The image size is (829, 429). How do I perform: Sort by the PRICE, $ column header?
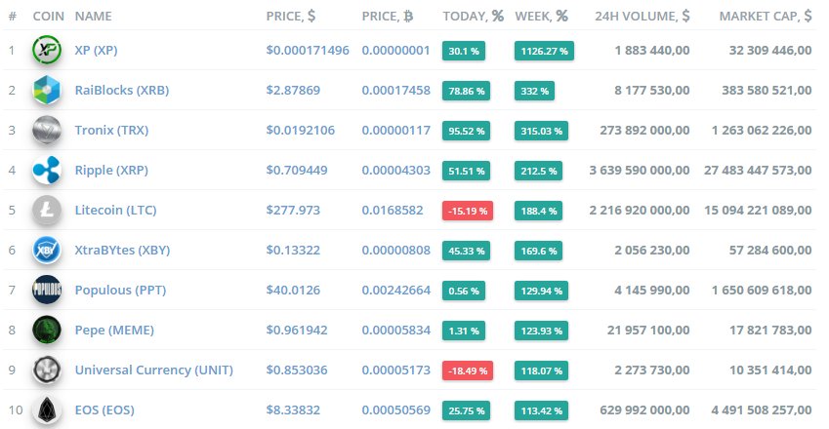click(291, 17)
